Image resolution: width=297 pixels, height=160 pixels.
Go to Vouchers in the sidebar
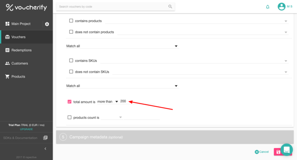[x=19, y=37]
